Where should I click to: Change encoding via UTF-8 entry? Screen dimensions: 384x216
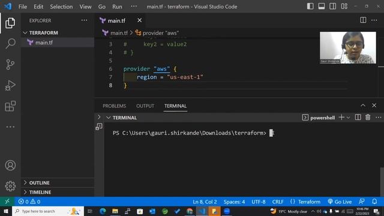pyautogui.click(x=259, y=202)
